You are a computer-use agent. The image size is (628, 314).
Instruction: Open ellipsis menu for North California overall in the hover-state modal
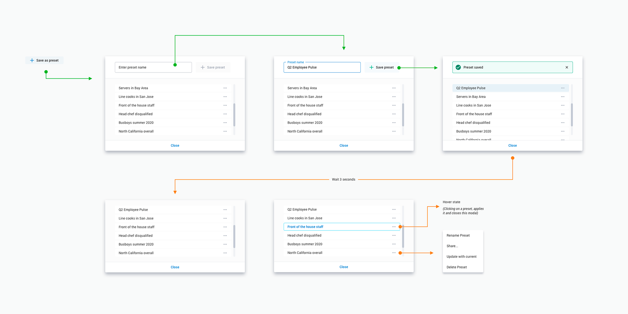tap(394, 253)
